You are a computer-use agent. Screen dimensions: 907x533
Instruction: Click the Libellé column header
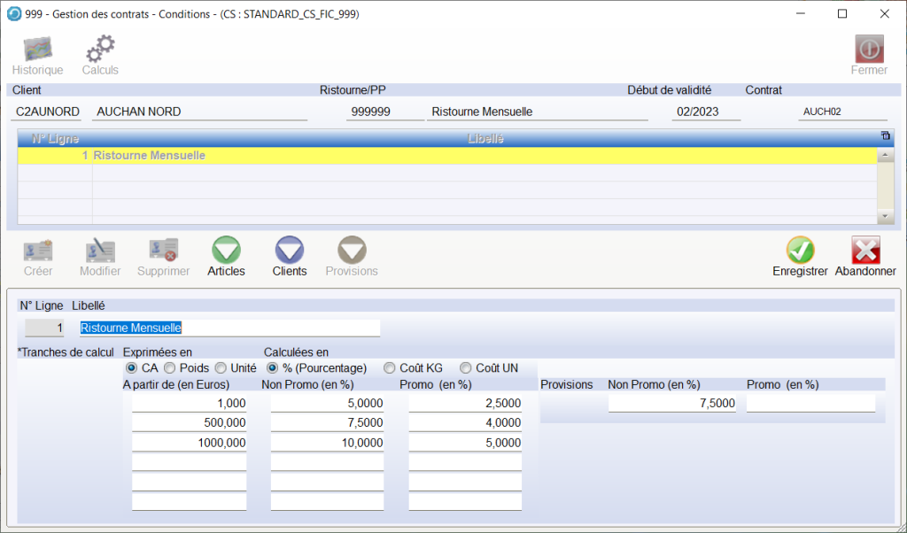coord(485,139)
